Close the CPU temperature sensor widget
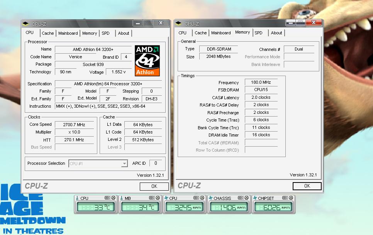373x235 pixels. pos(113,198)
